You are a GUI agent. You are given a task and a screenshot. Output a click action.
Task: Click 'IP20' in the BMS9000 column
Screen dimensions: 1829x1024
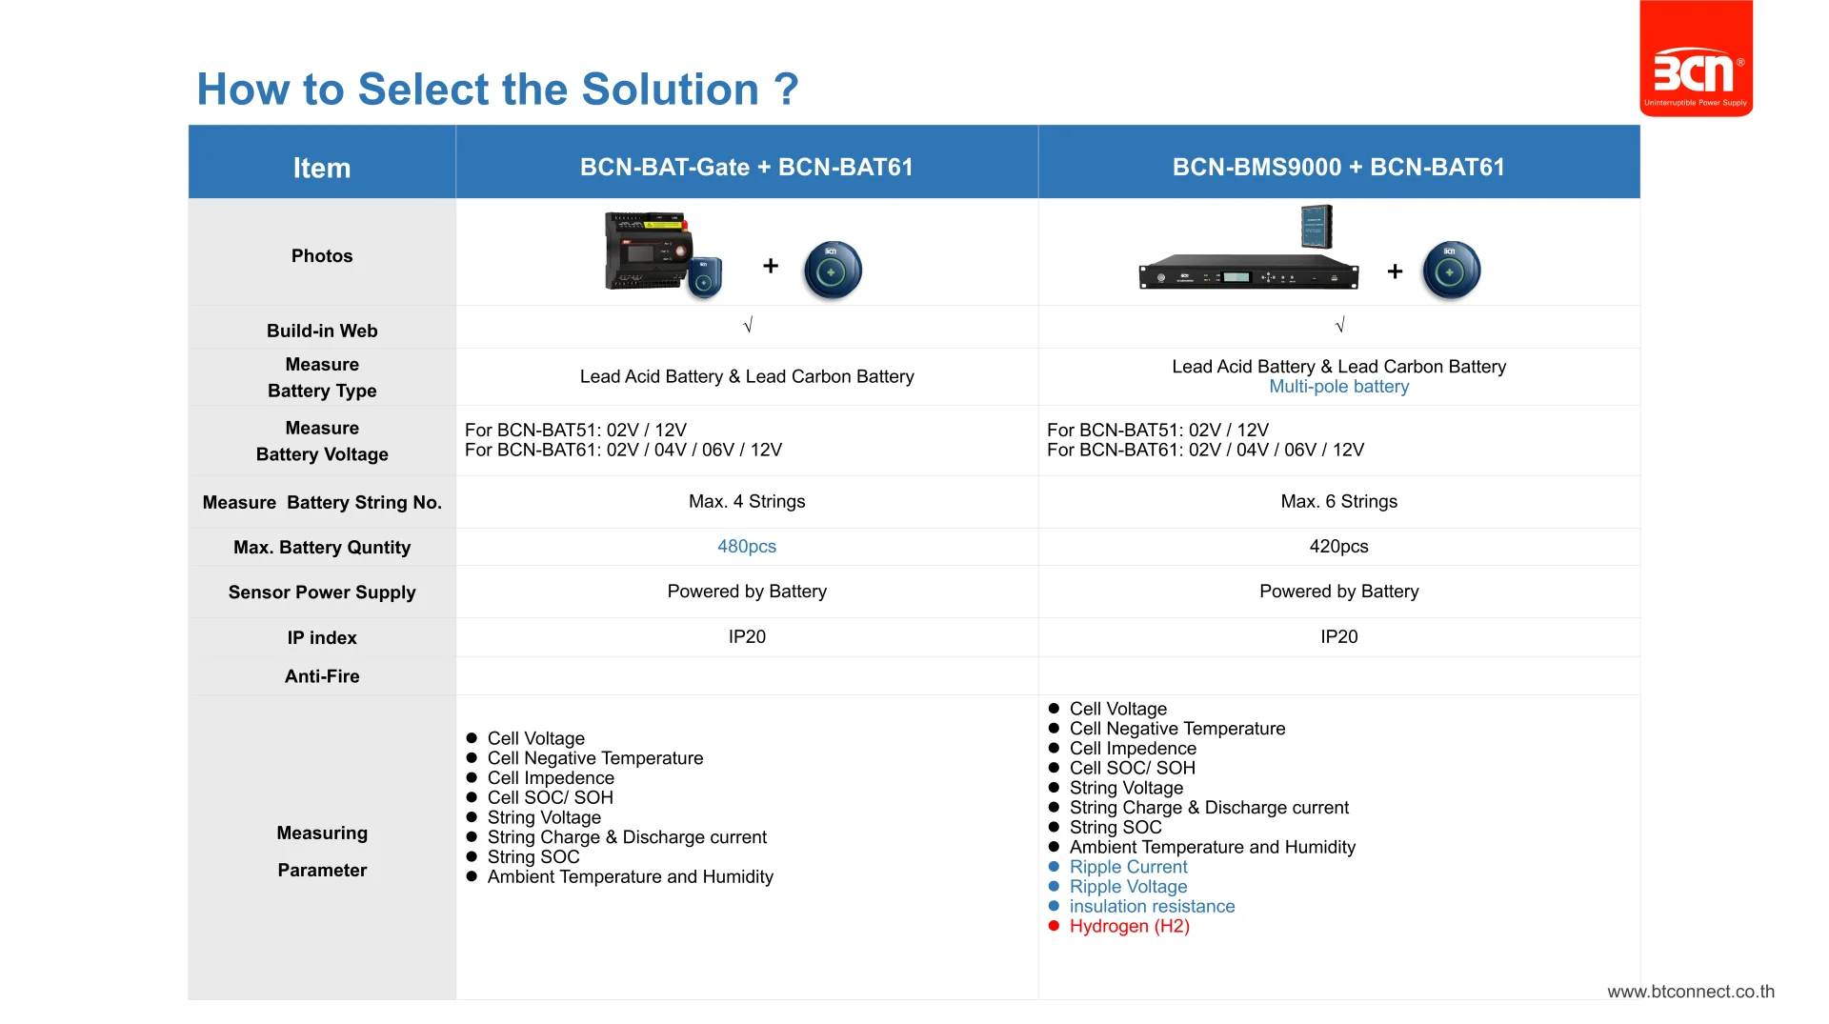[x=1338, y=637]
